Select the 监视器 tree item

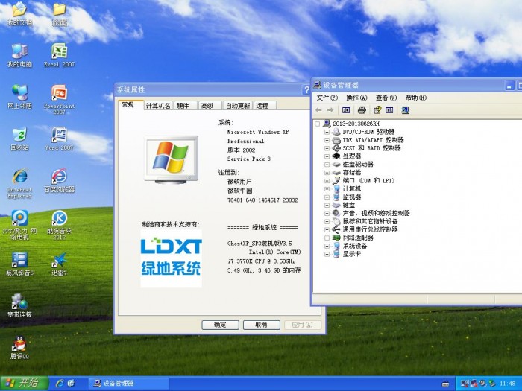point(351,197)
